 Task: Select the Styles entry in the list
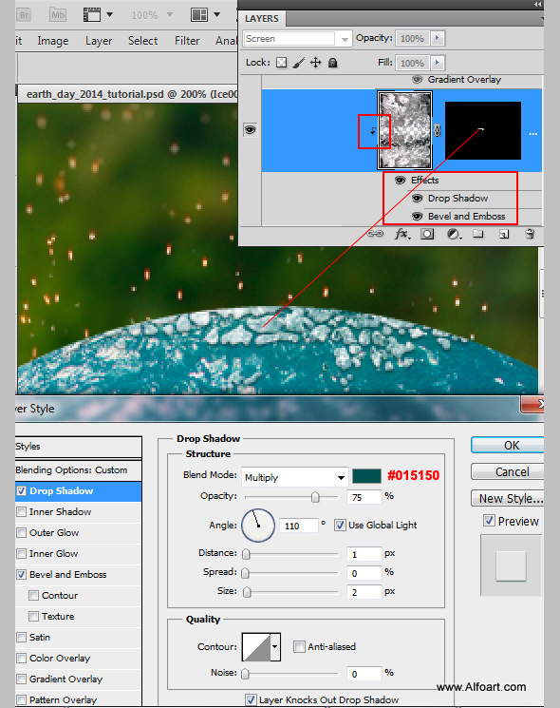[79, 446]
